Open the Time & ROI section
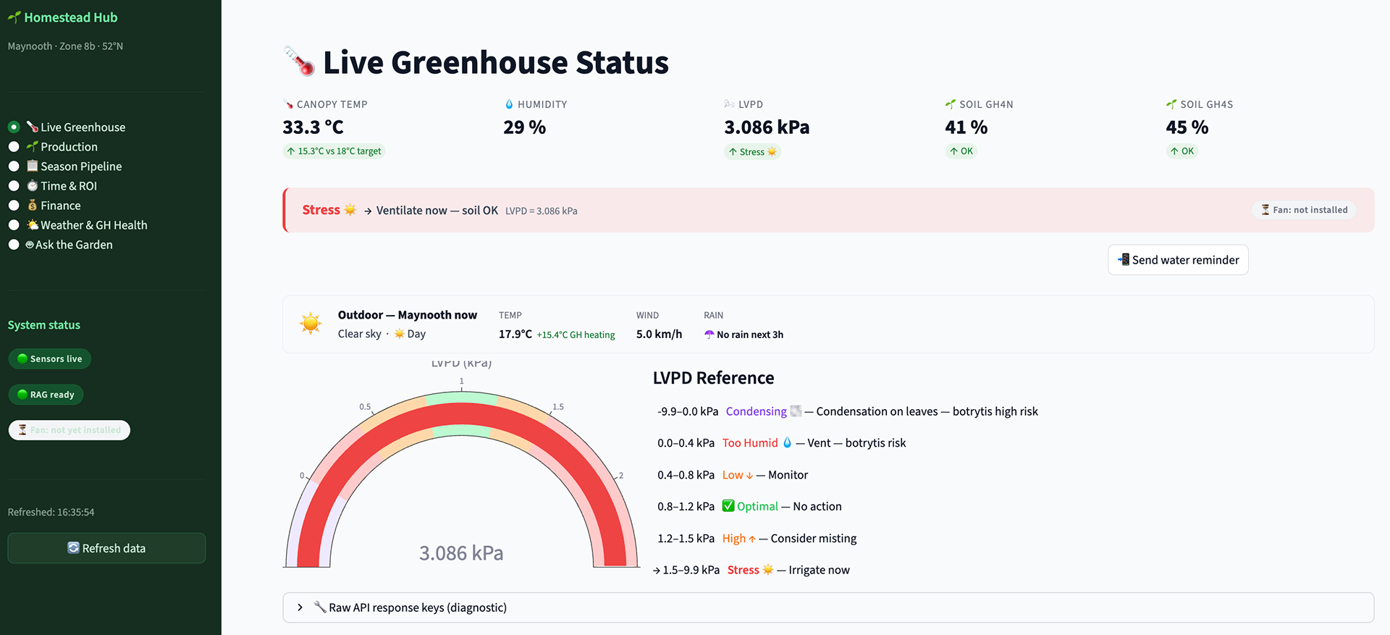This screenshot has width=1390, height=635. tap(68, 186)
